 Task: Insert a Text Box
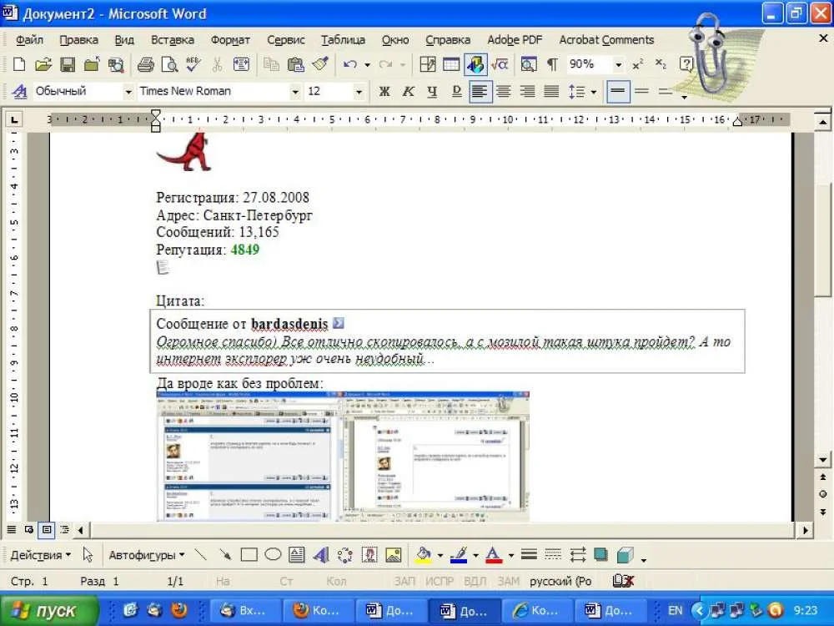click(x=297, y=555)
